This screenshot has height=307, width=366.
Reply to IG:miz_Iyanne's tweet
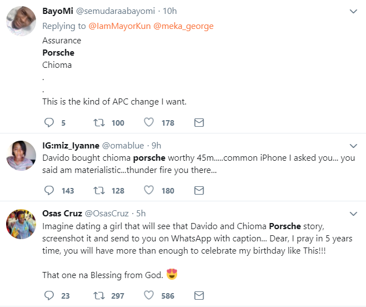(x=49, y=190)
